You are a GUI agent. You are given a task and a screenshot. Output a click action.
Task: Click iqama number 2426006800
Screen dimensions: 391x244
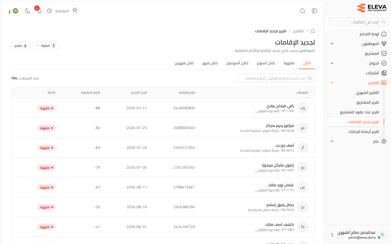coord(184,108)
